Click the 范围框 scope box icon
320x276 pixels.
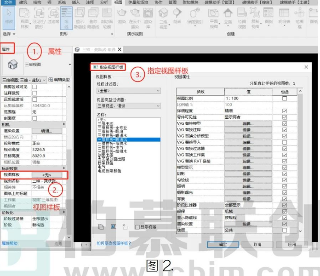(x=299, y=18)
